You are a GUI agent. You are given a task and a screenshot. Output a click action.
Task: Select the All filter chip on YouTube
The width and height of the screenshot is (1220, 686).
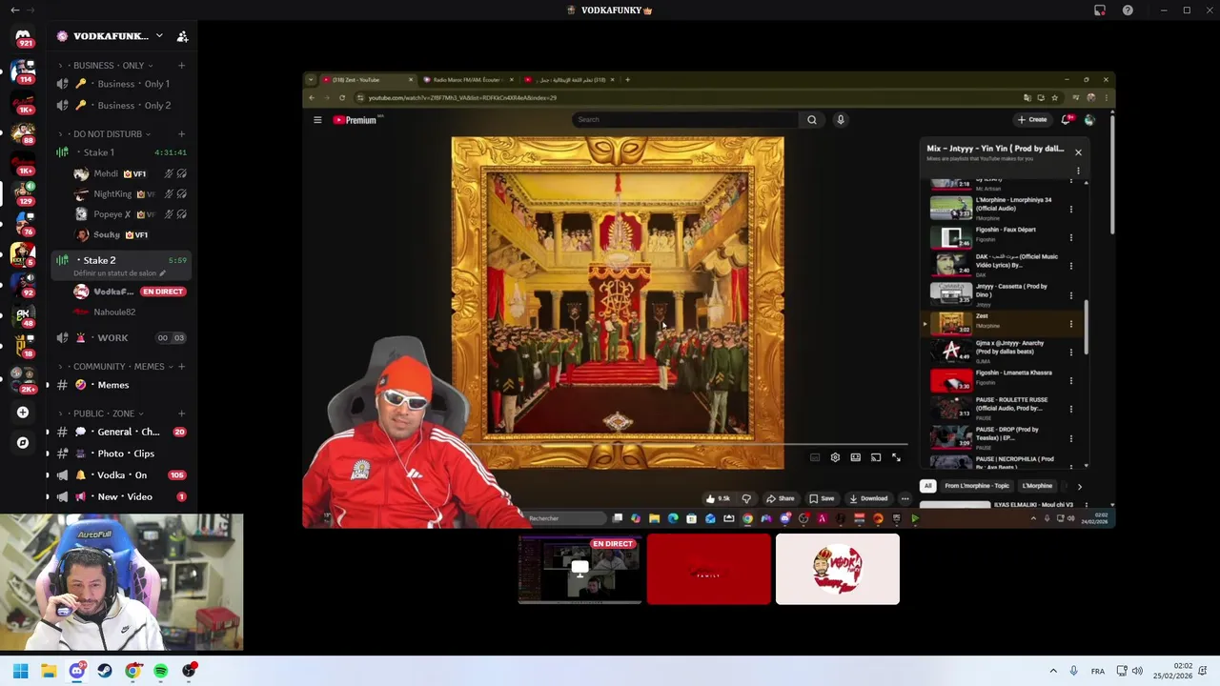coord(927,486)
